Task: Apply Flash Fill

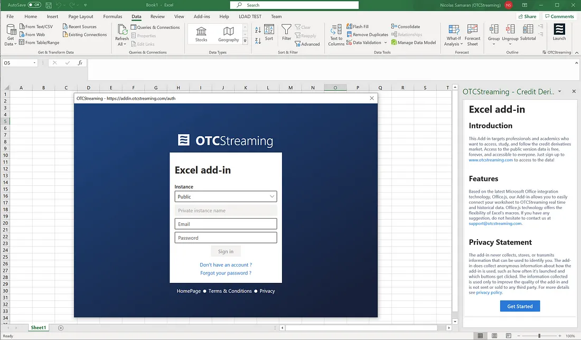Action: point(358,27)
